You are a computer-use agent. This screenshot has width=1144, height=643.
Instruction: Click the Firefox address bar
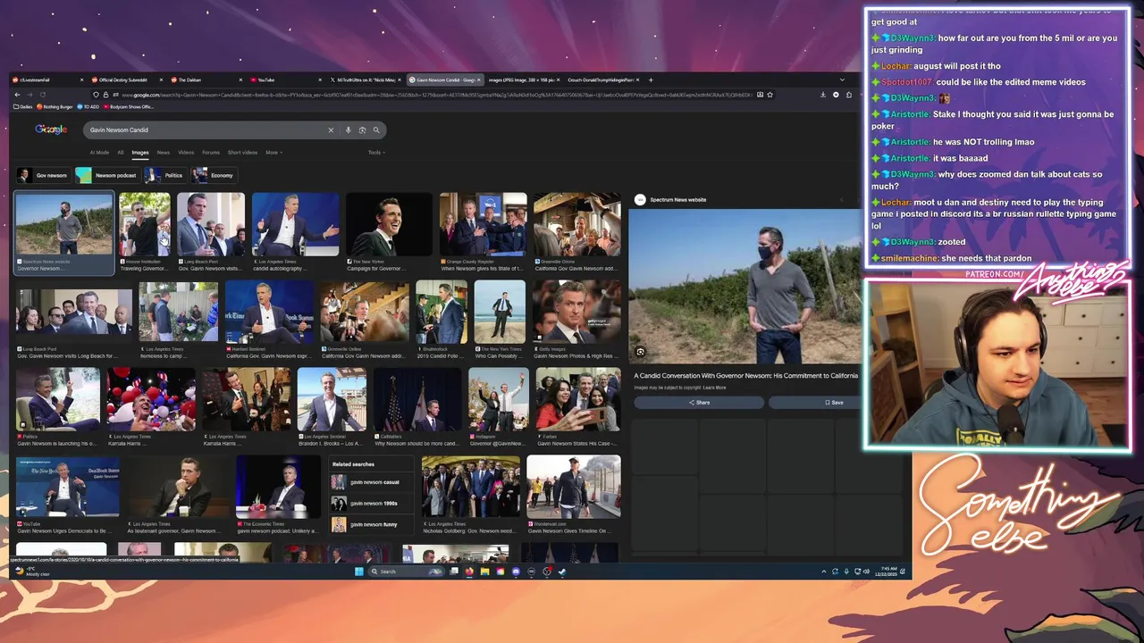click(x=429, y=95)
